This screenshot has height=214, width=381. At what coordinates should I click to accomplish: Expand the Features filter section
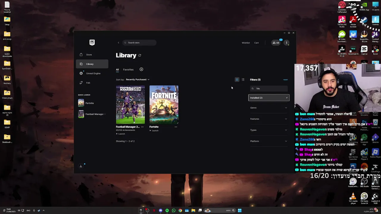pyautogui.click(x=269, y=119)
